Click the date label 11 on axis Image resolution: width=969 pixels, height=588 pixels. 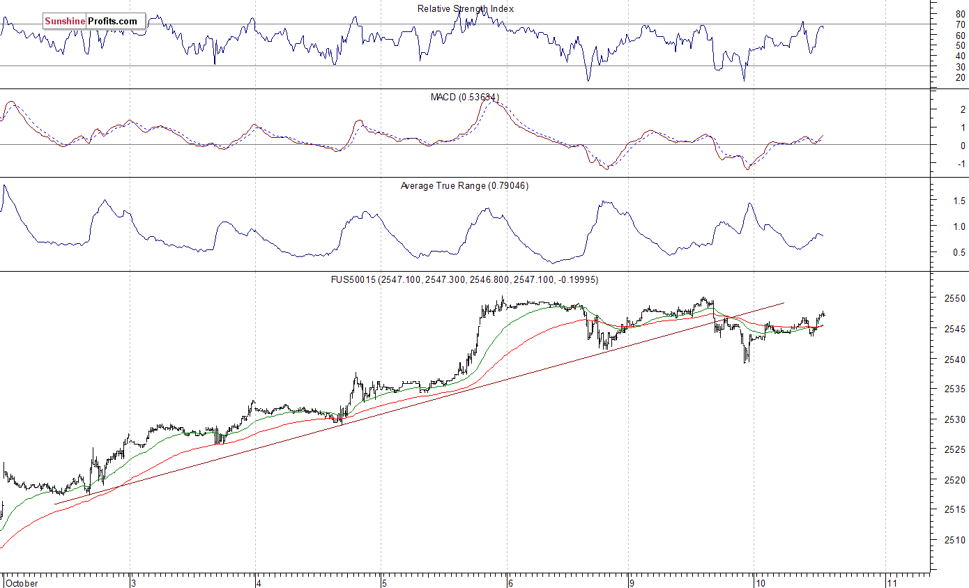[x=892, y=582]
